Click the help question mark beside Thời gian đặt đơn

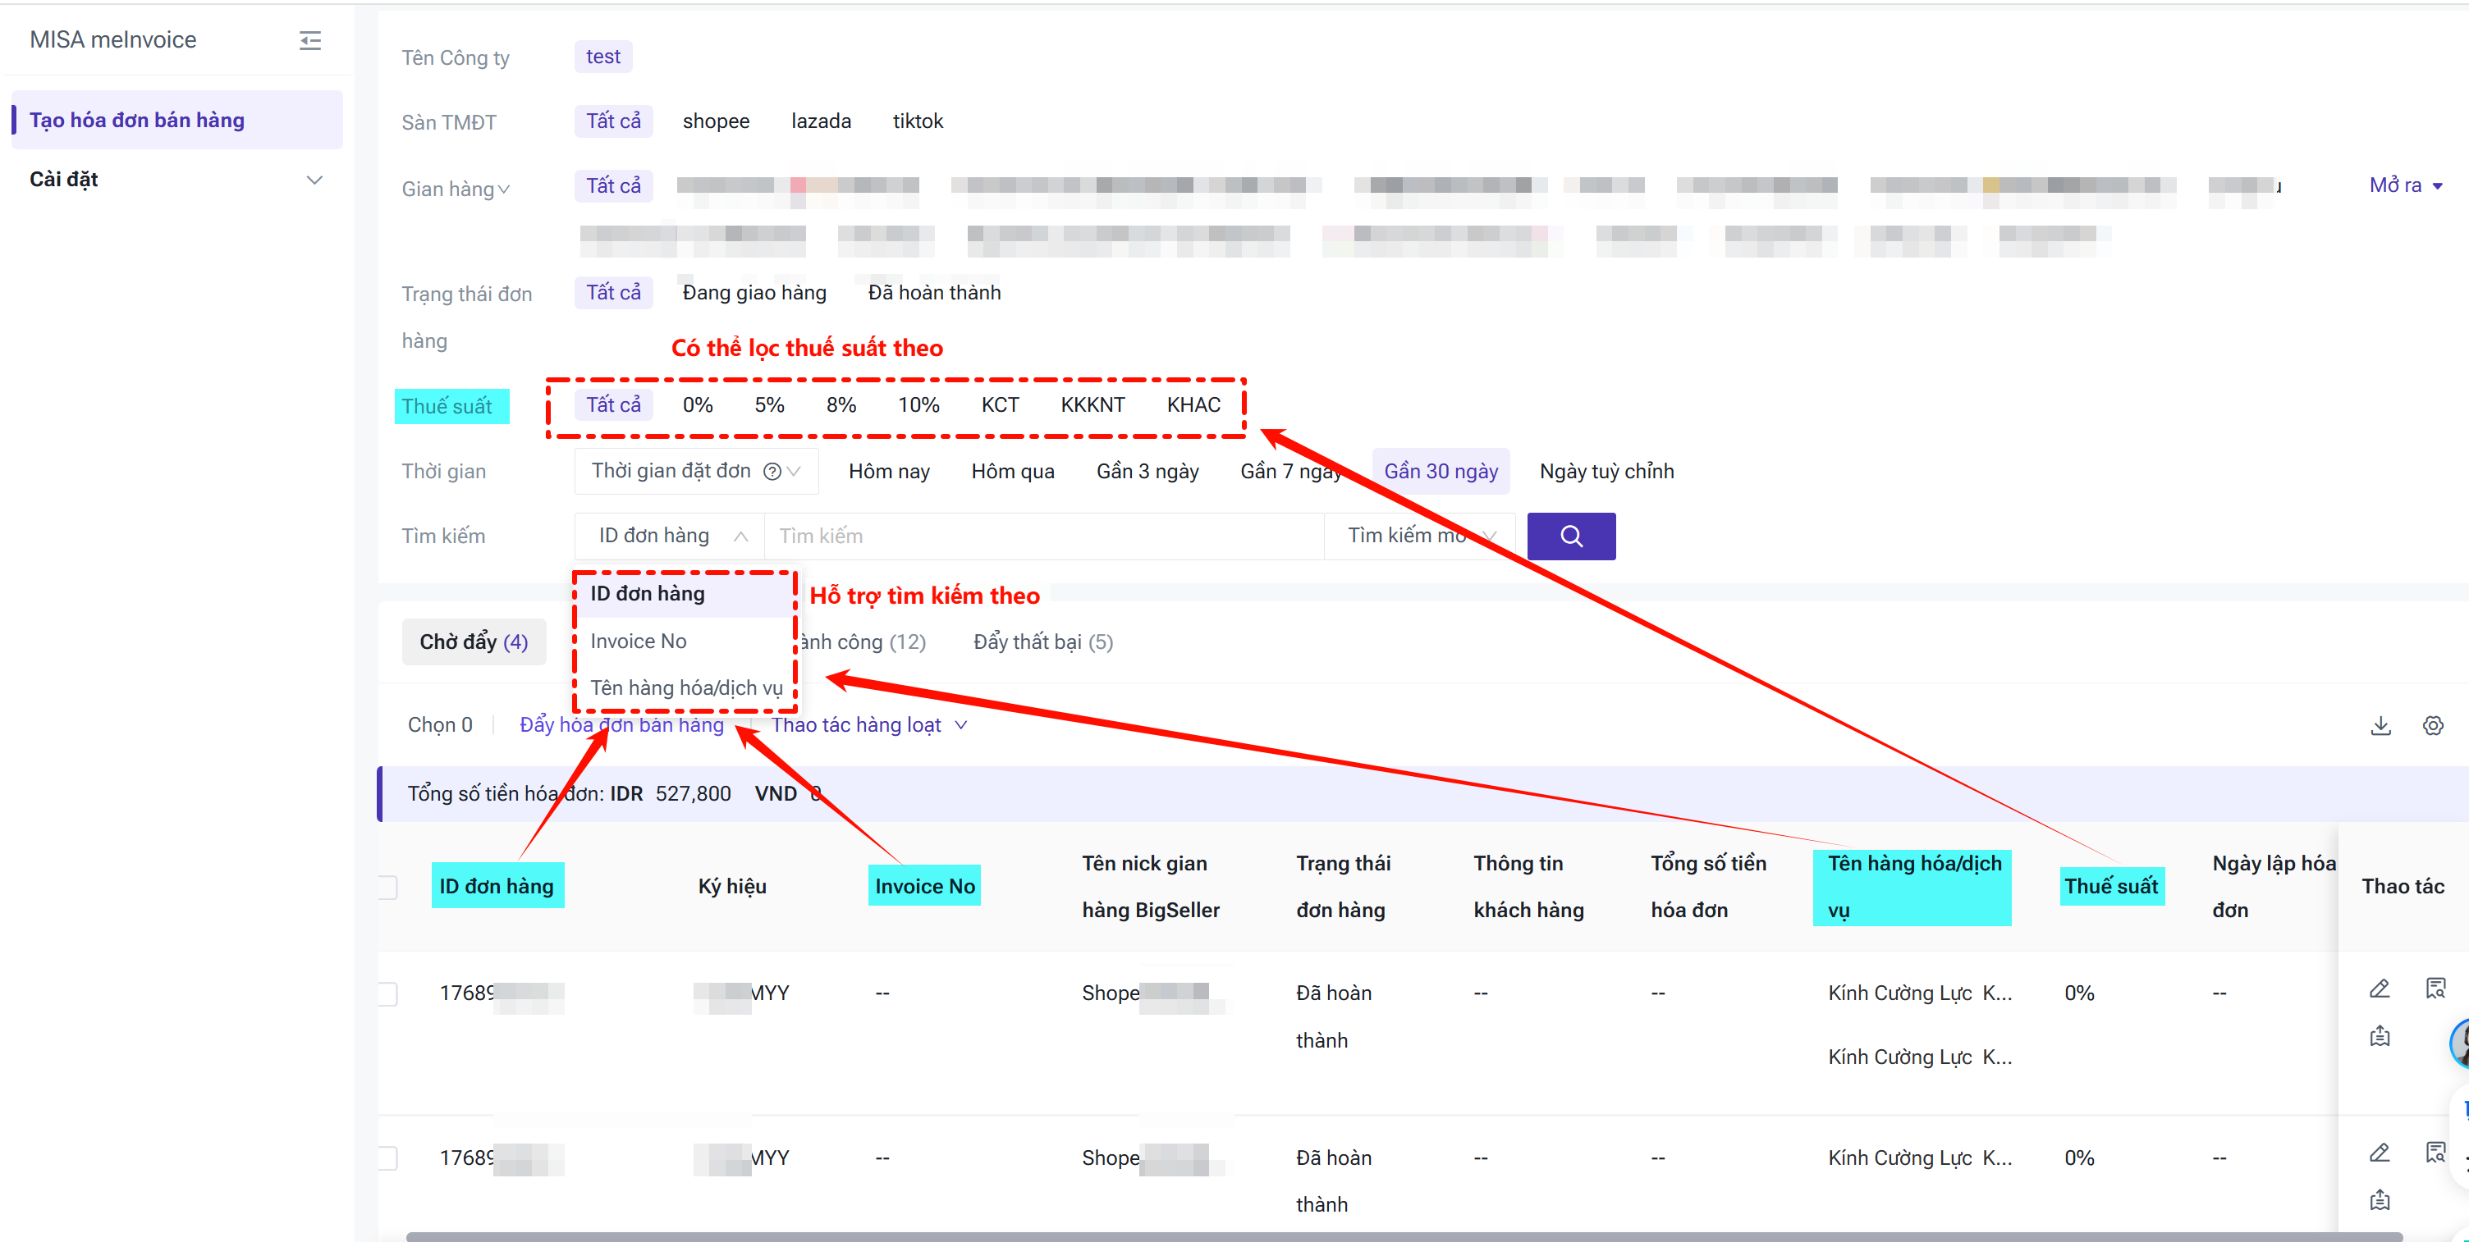pos(772,471)
